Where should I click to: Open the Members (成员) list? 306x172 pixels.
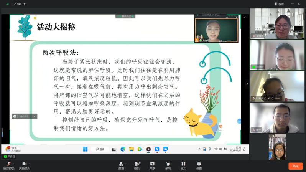click(x=137, y=164)
